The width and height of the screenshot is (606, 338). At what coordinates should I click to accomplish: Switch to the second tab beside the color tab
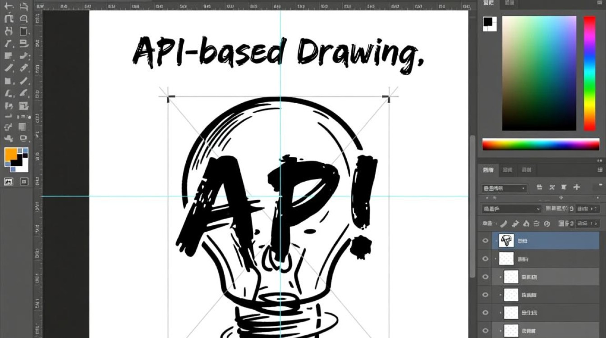pyautogui.click(x=509, y=3)
